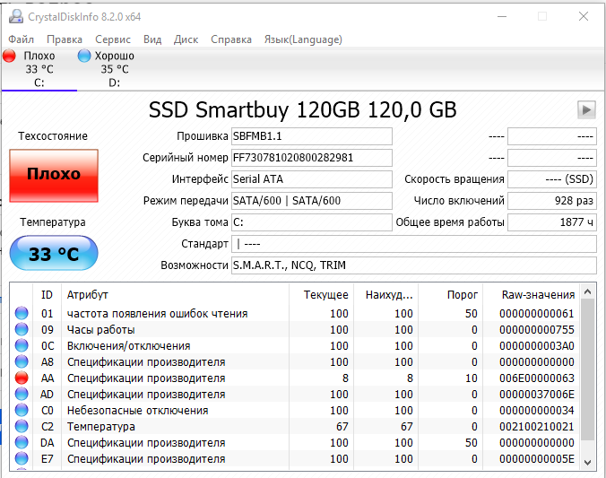The height and width of the screenshot is (478, 606).
Task: Open the Сервис menu
Action: (x=113, y=39)
